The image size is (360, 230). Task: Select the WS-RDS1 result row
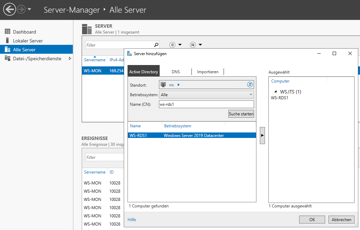point(192,135)
